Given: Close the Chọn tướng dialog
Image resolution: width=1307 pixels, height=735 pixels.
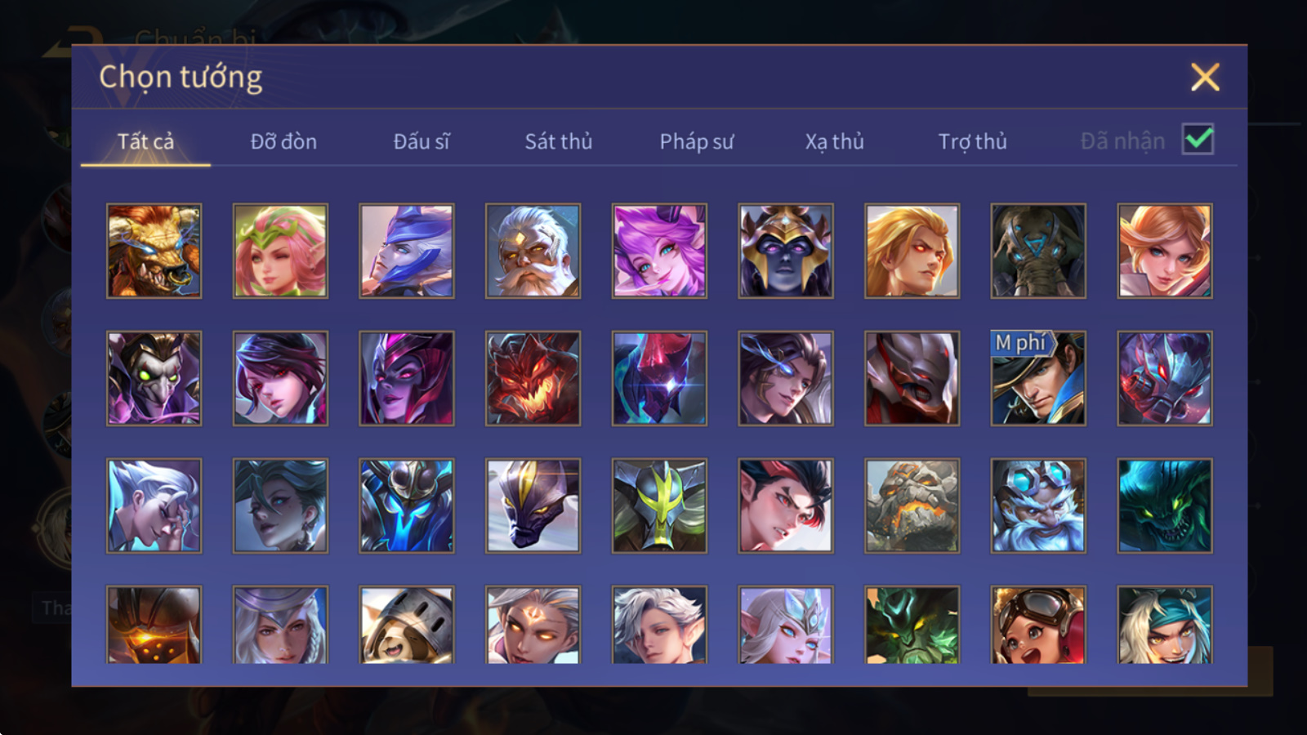Looking at the screenshot, I should pos(1205,78).
